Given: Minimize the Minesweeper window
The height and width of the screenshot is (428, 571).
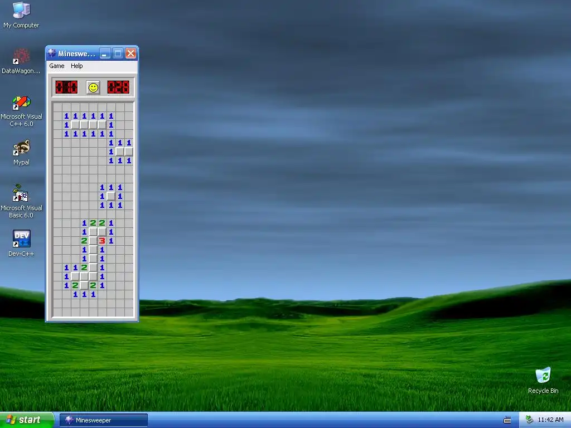Looking at the screenshot, I should pos(105,53).
